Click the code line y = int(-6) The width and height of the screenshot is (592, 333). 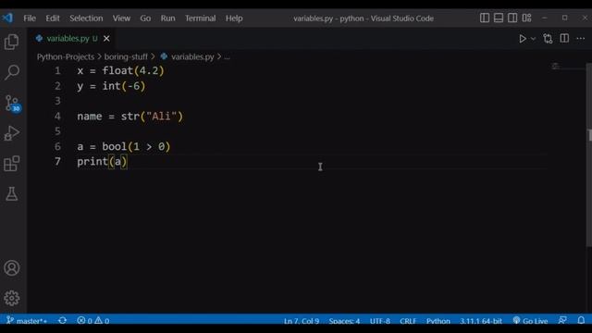click(x=111, y=86)
